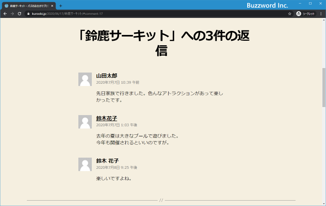The height and width of the screenshot is (206, 326).
Task: Open the 鈴木花子 author link
Action: click(x=107, y=118)
